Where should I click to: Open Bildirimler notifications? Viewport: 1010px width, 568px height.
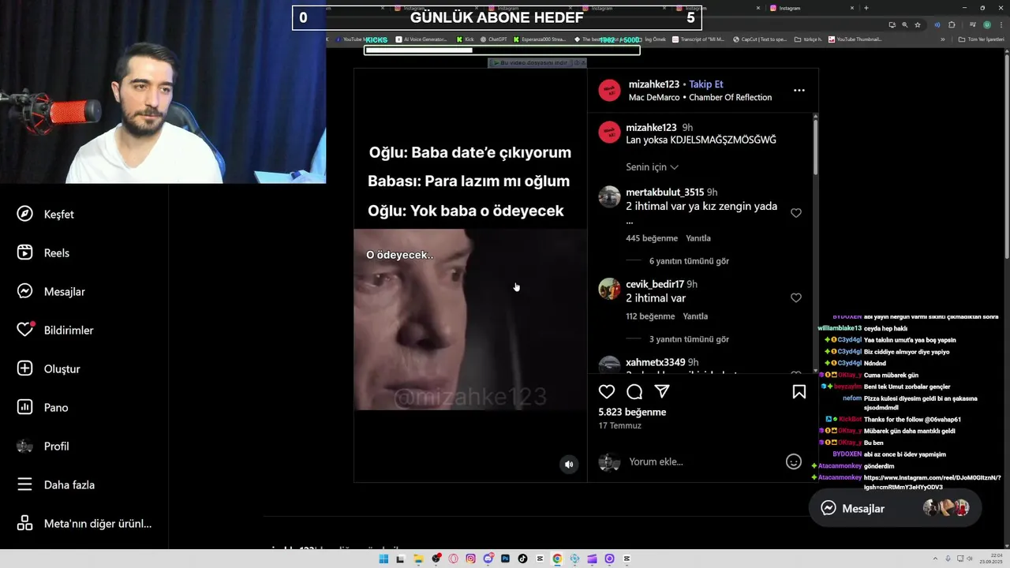coord(55,331)
